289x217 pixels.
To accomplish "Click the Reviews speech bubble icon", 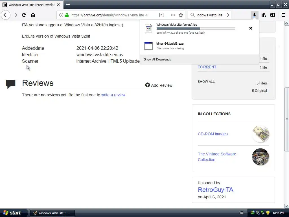I will point(10,84).
